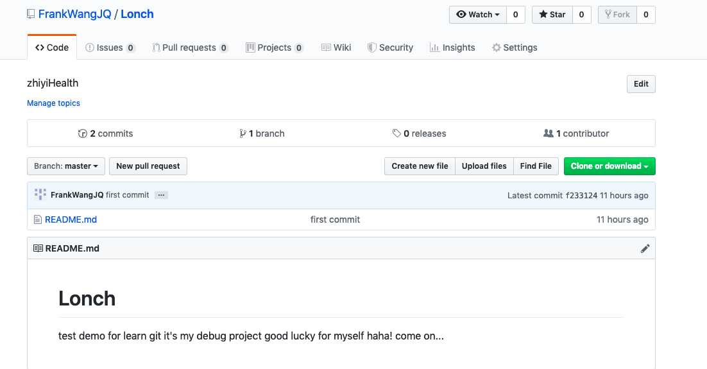The width and height of the screenshot is (707, 369).
Task: View the 1 contributor page
Action: 576,133
